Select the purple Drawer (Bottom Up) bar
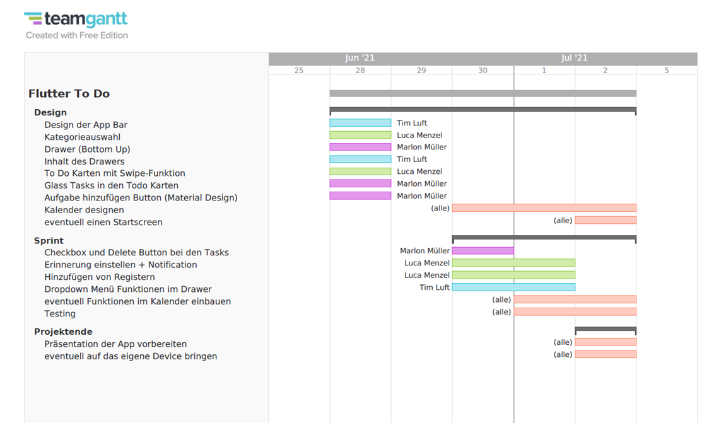 tap(360, 147)
